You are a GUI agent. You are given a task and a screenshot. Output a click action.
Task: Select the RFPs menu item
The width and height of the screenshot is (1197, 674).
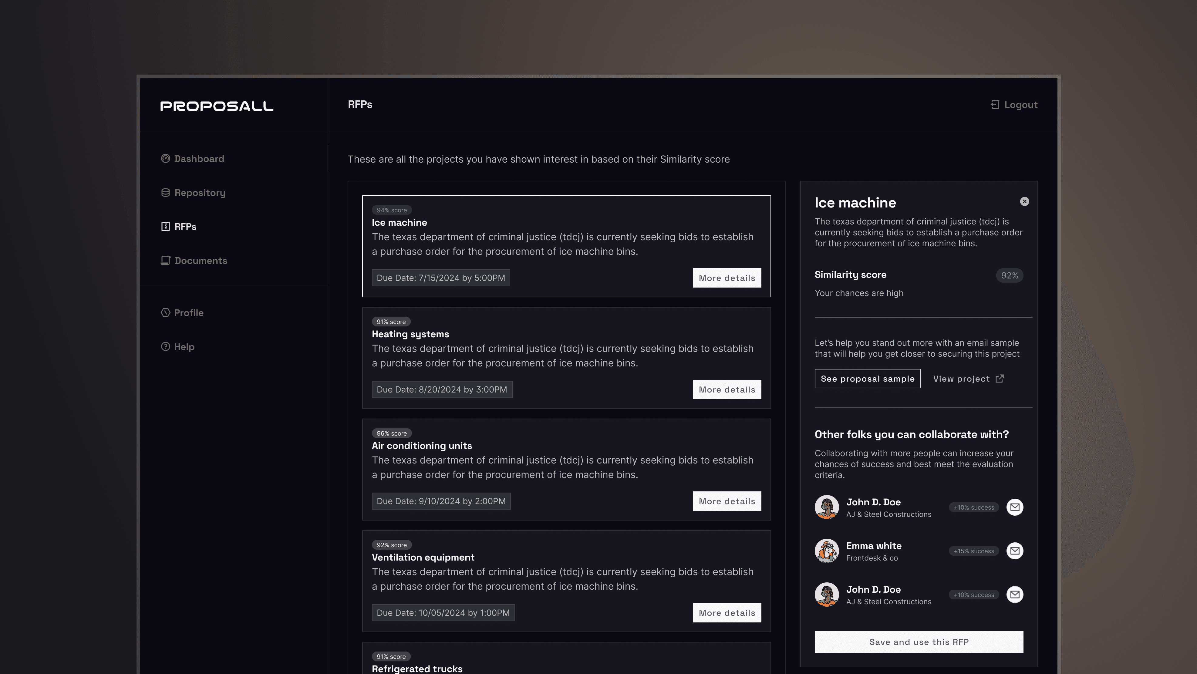click(x=185, y=227)
